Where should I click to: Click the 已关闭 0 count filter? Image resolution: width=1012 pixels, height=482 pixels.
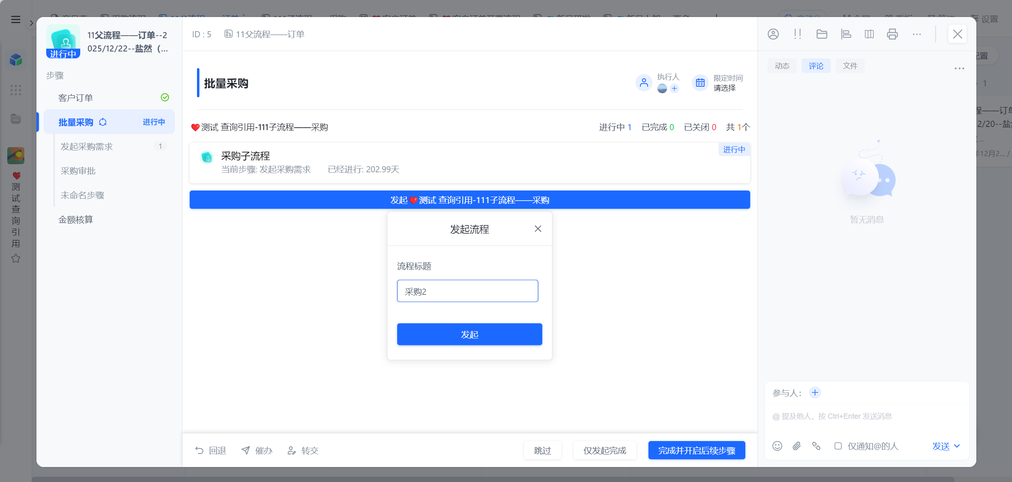point(700,127)
